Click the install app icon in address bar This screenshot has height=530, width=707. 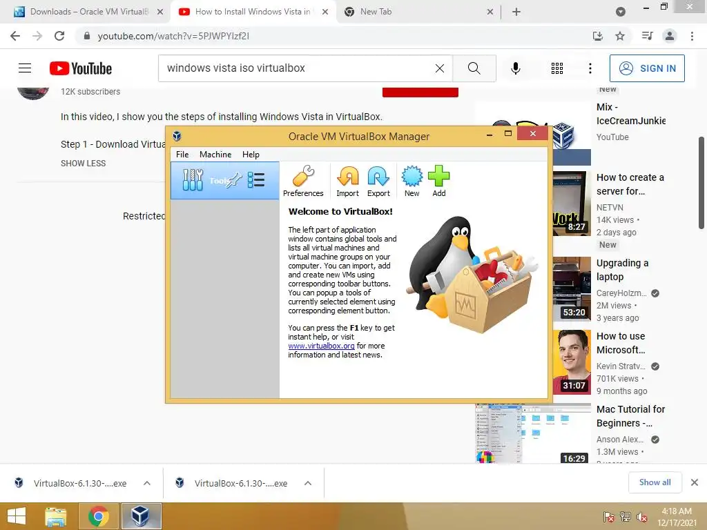tap(598, 36)
